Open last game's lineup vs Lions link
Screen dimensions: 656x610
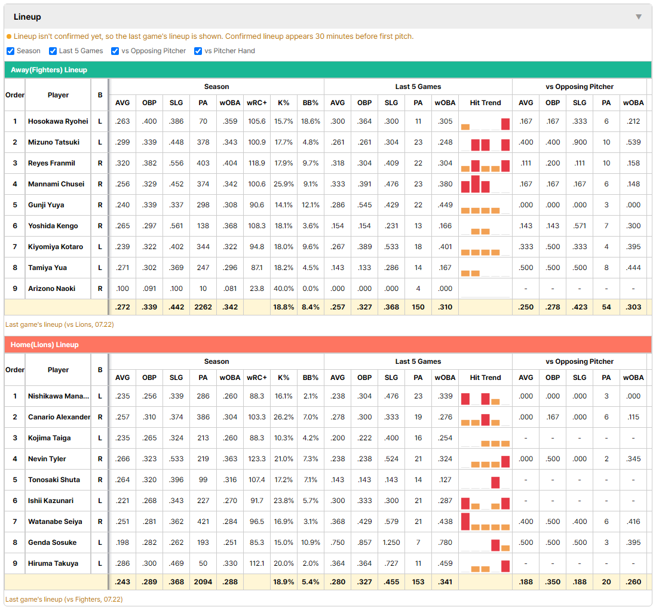click(x=59, y=324)
